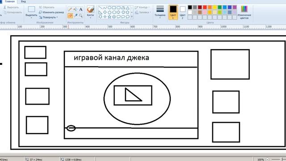Click the 1338 × 618пкс canvas size readout
This screenshot has width=286, height=161.
tap(73, 160)
